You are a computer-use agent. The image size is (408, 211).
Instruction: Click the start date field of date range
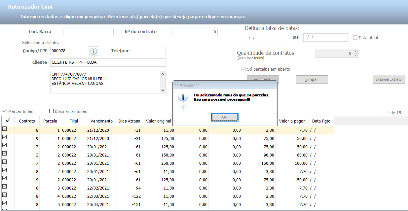267,38
